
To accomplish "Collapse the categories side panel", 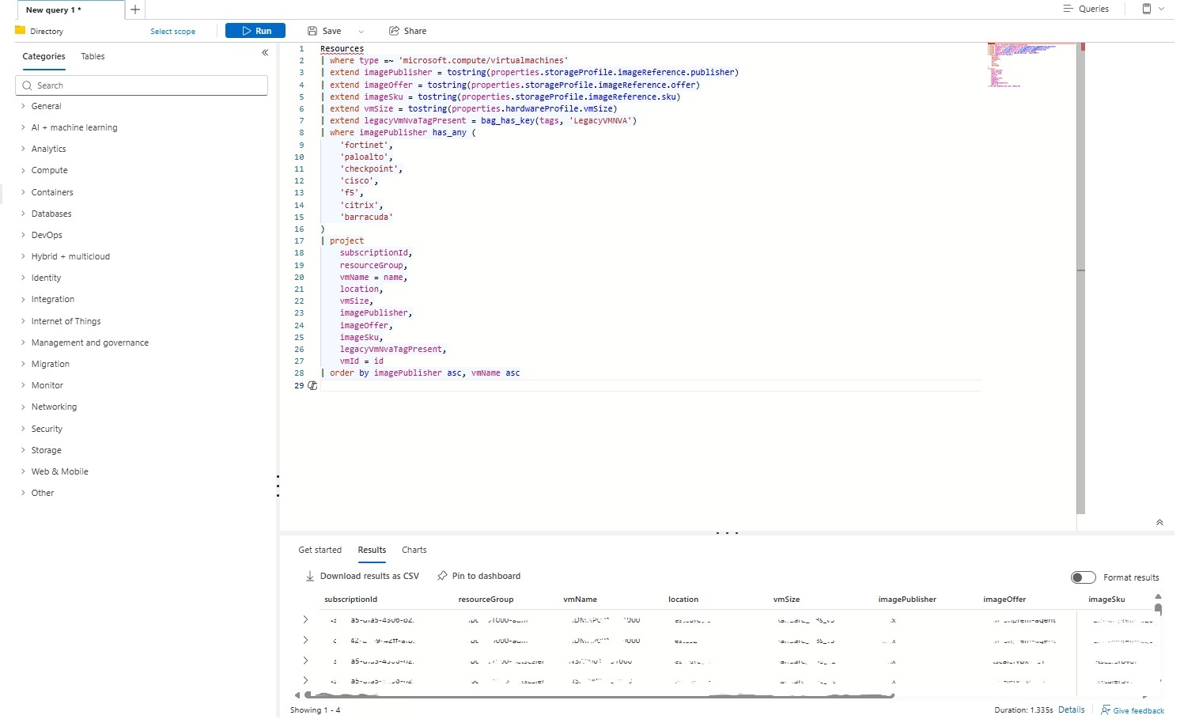I will [265, 53].
